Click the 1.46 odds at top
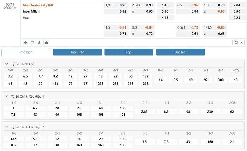Viewport: 247px width, 151px height. [165, 5]
